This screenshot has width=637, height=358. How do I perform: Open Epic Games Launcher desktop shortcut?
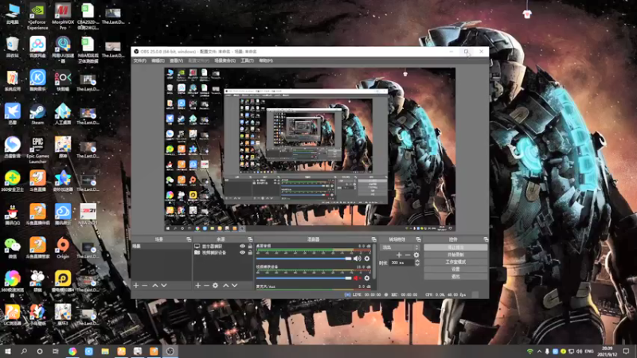[x=37, y=150]
